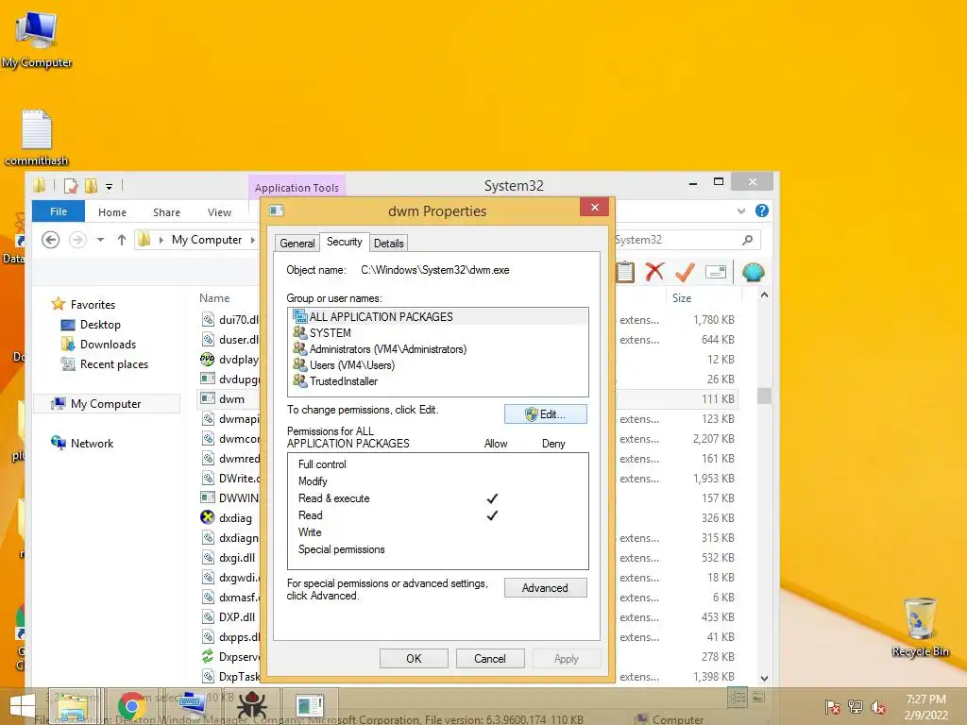Click the Apply button
The image size is (967, 725).
coord(567,658)
